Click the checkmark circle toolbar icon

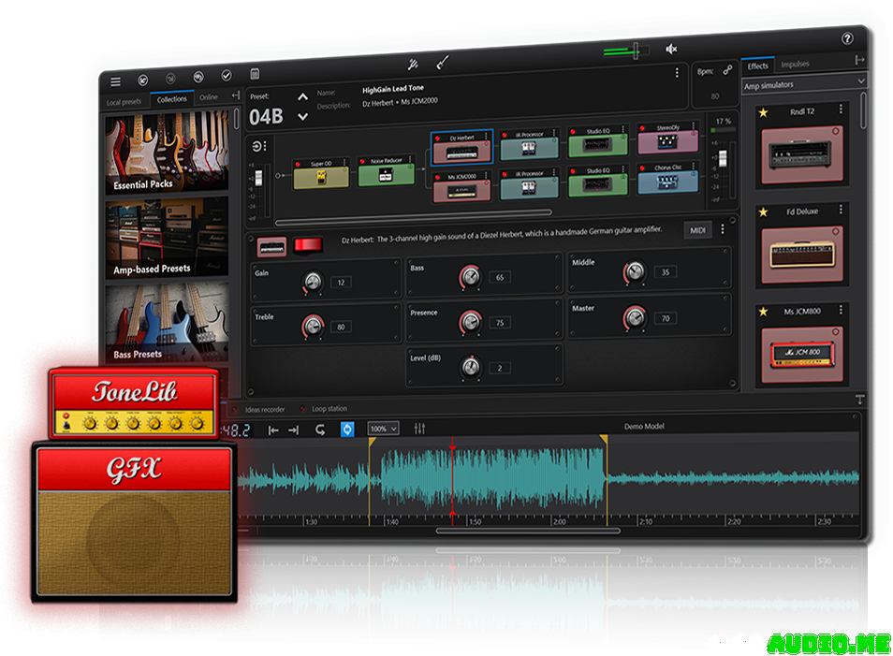click(x=227, y=76)
